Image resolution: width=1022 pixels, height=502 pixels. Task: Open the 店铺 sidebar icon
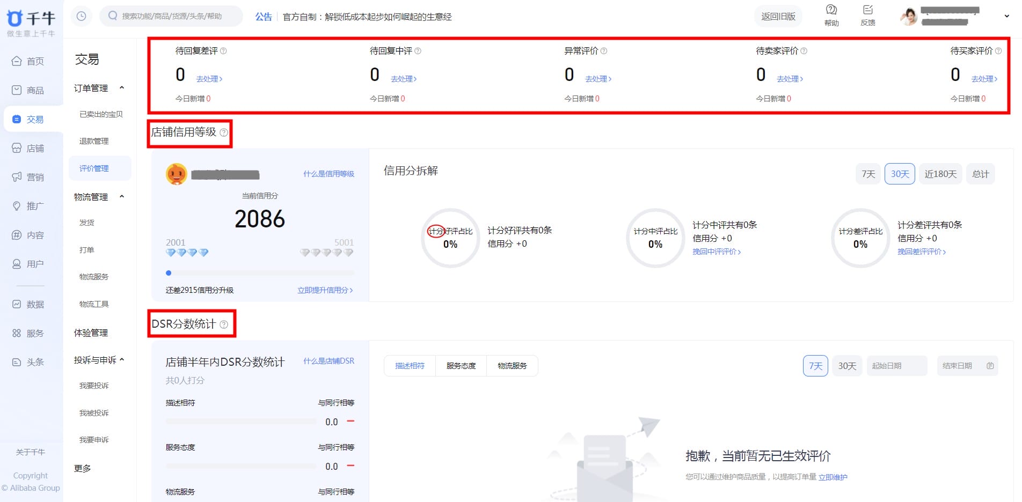pyautogui.click(x=32, y=148)
